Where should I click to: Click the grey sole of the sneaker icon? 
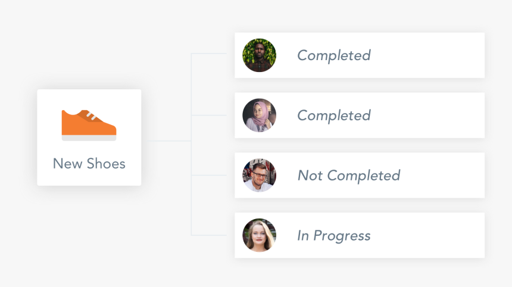[89, 138]
